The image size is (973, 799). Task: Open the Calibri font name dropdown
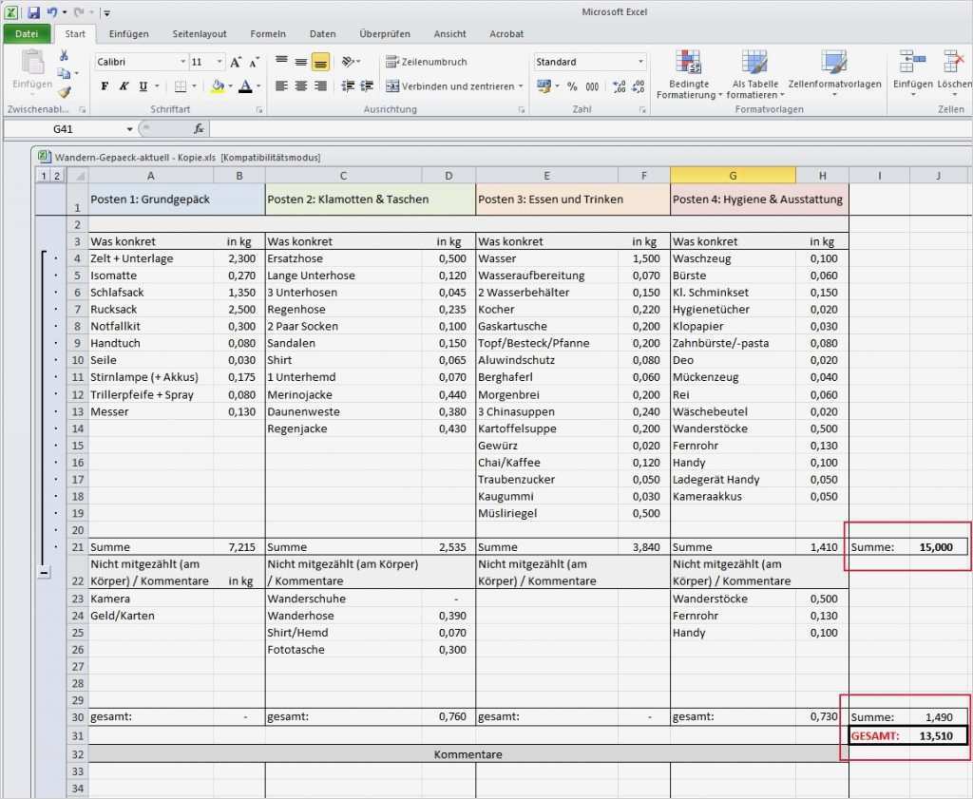tap(183, 62)
